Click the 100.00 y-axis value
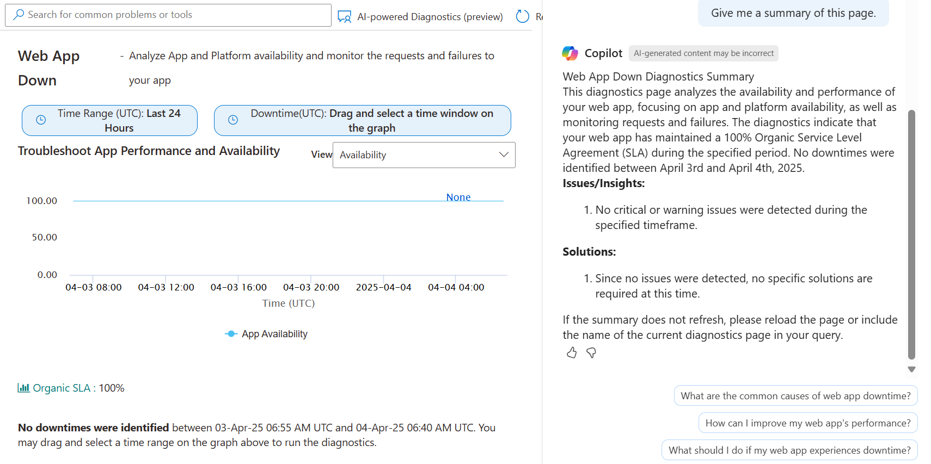The width and height of the screenshot is (931, 464). coord(42,201)
